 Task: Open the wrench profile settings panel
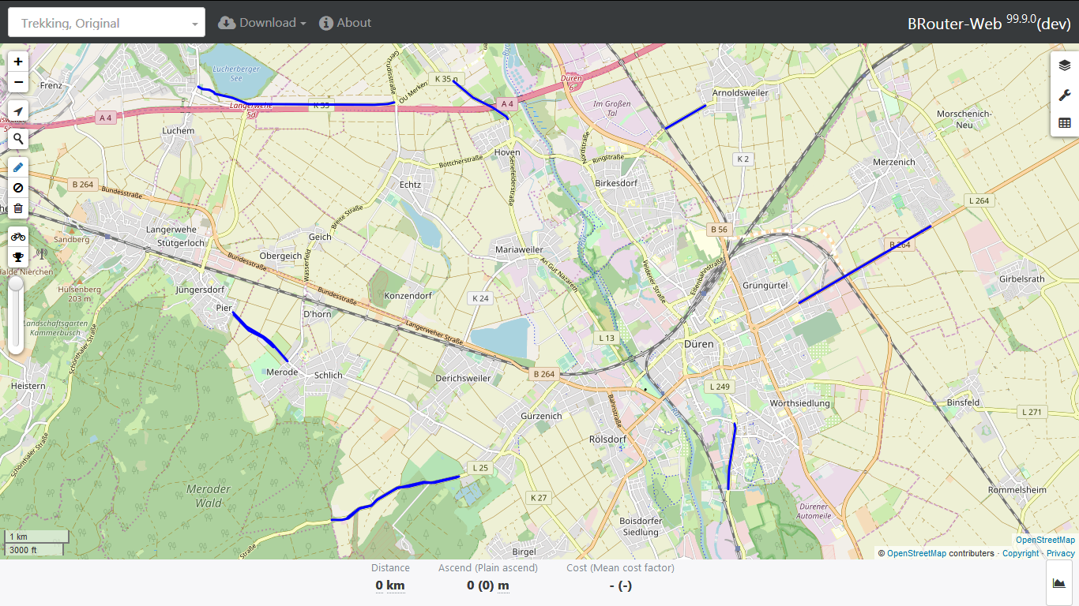1064,95
